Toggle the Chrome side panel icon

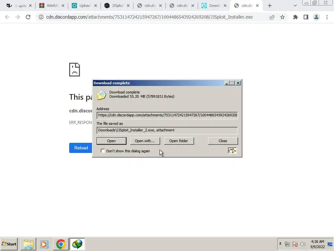[306, 17]
